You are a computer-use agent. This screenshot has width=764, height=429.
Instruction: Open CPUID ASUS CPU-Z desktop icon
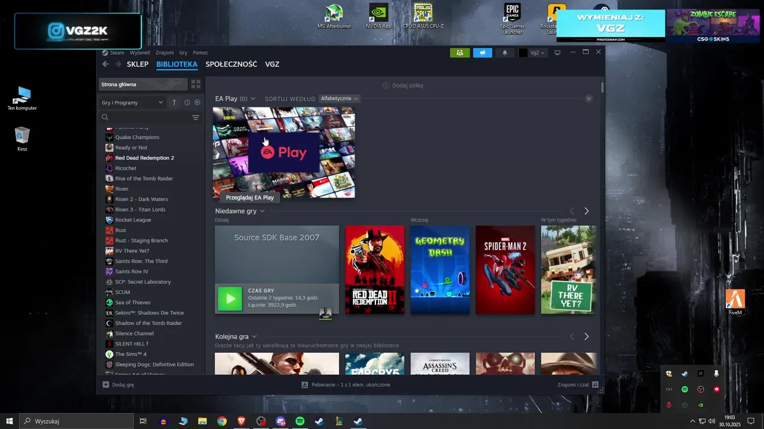point(423,17)
